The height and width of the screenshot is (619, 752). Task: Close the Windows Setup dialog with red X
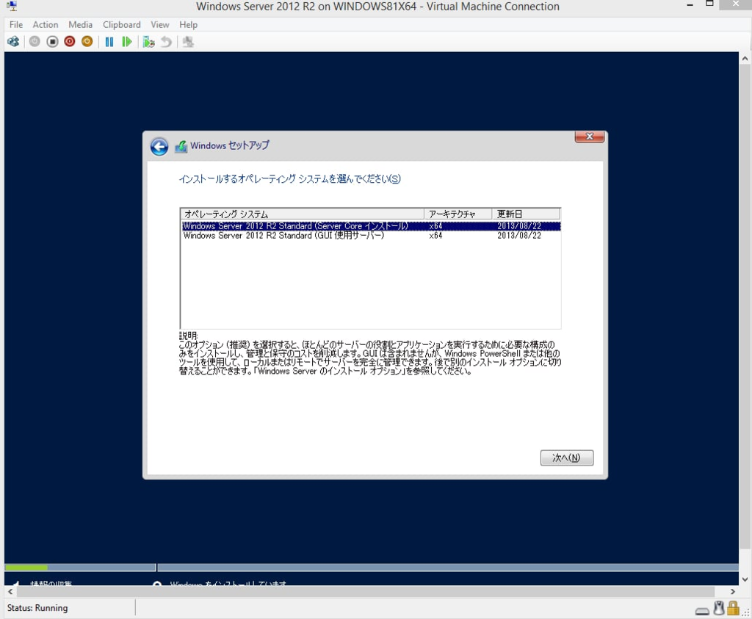[x=590, y=137]
